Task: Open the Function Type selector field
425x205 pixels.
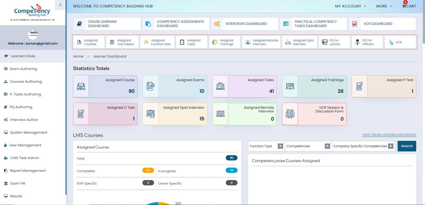Action: pos(266,146)
